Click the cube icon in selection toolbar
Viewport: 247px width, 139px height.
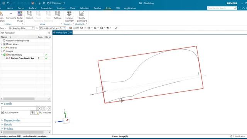pyautogui.click(x=81, y=28)
